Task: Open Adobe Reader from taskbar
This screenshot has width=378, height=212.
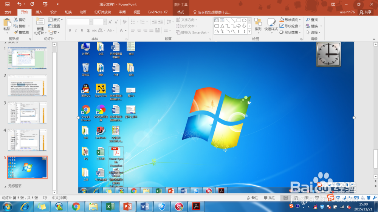Action: pyautogui.click(x=196, y=206)
